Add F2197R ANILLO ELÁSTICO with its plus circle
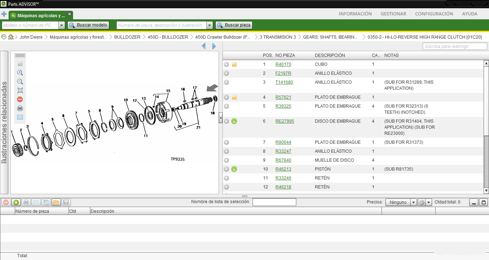The height and width of the screenshot is (260, 489). tap(226, 73)
